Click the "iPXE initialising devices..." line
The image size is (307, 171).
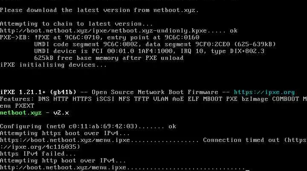(x=53, y=65)
